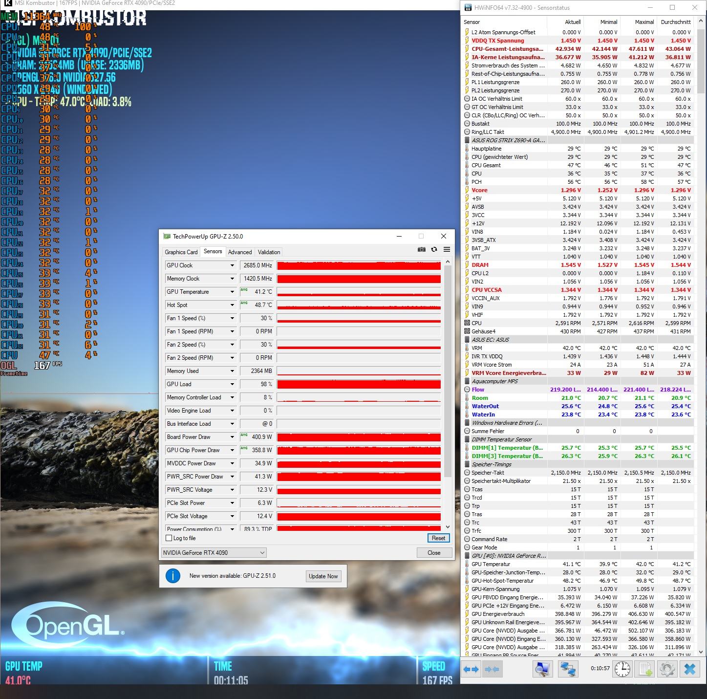
Task: Click lightning bolt icon beside Vcore row
Action: point(467,190)
